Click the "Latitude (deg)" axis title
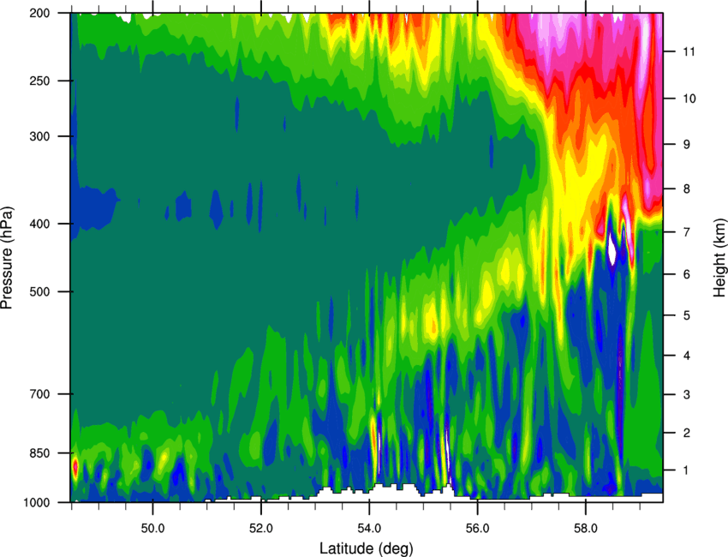Viewport: 728px width, 557px height. click(366, 548)
